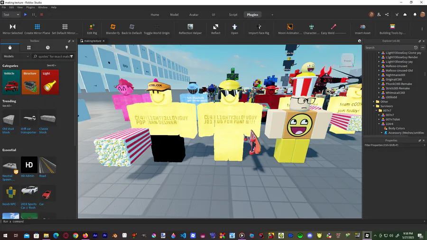The width and height of the screenshot is (427, 240).
Task: Select the Structure category card
Action: (30, 82)
